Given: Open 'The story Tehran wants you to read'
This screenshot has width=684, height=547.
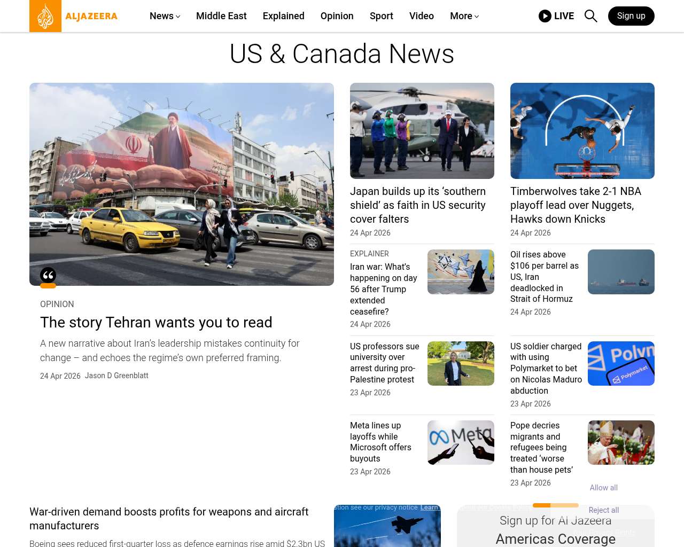Looking at the screenshot, I should pos(156,323).
